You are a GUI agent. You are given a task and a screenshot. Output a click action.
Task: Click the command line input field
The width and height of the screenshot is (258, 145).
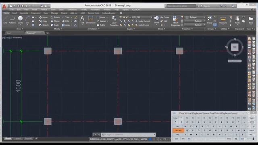click(129, 135)
